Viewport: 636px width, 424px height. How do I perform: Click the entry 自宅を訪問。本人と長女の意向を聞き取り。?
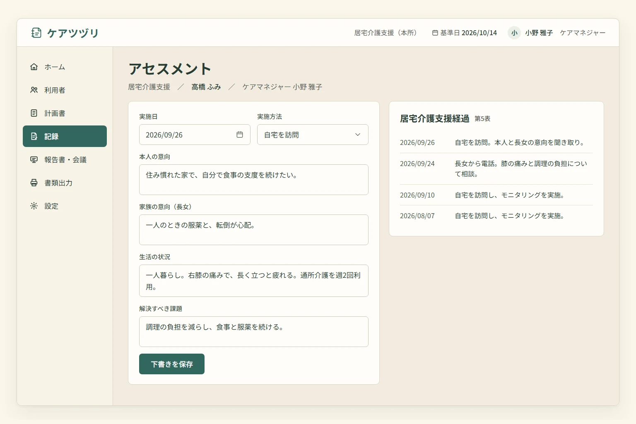pyautogui.click(x=520, y=142)
